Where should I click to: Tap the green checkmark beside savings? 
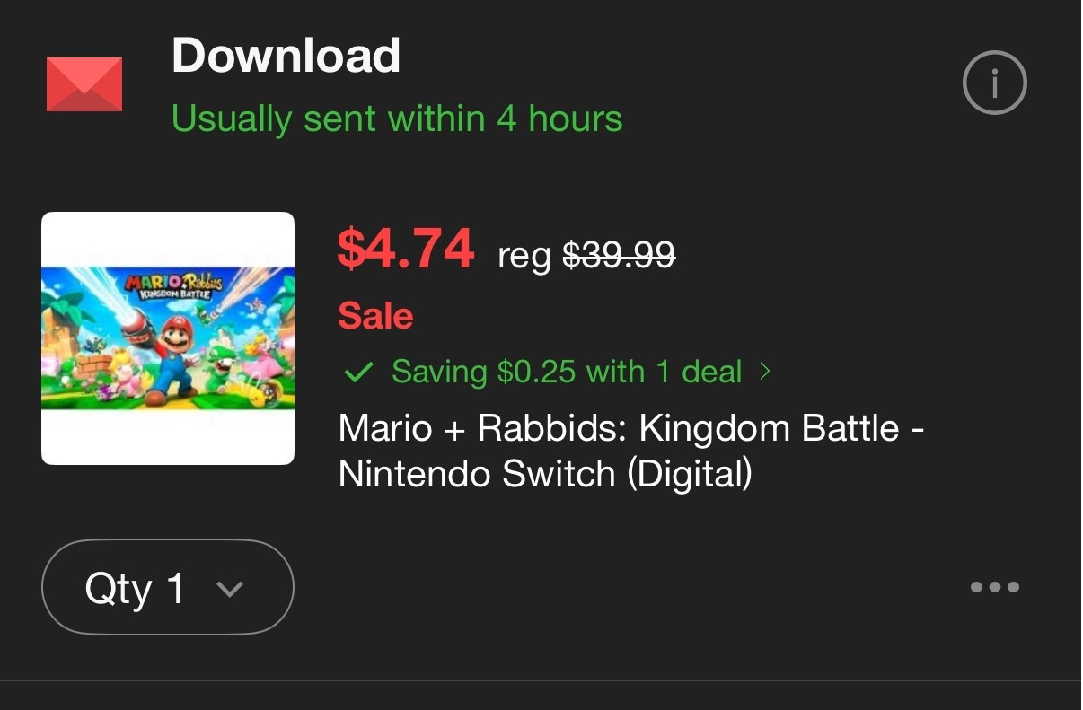coord(358,373)
